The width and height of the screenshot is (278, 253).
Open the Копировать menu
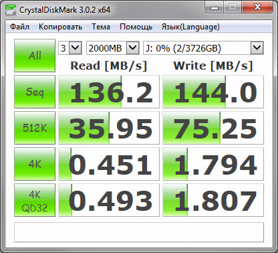point(60,27)
